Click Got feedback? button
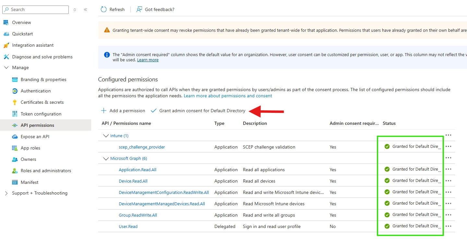This screenshot has height=239, width=467. click(x=155, y=9)
